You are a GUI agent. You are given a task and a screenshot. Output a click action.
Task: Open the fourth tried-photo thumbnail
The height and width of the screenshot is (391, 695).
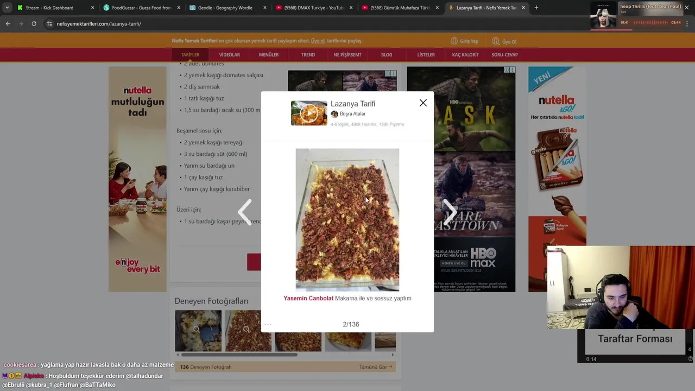[x=348, y=342]
